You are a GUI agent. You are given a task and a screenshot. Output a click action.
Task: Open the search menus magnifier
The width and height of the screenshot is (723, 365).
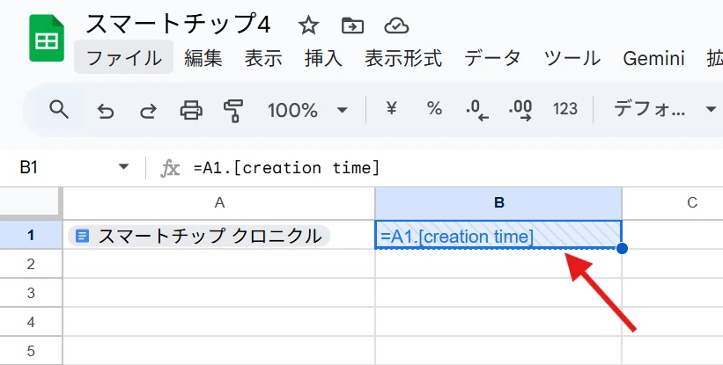(x=59, y=110)
